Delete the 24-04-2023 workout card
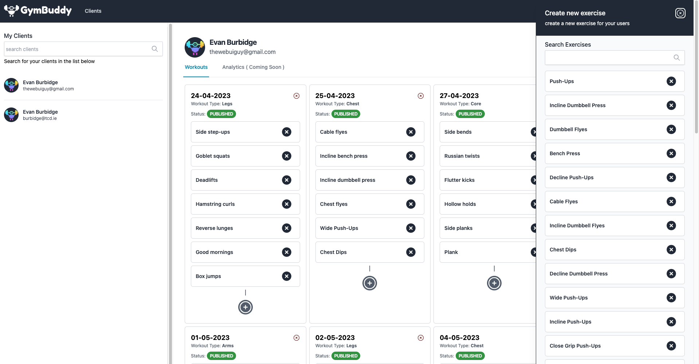The image size is (699, 364). [297, 96]
